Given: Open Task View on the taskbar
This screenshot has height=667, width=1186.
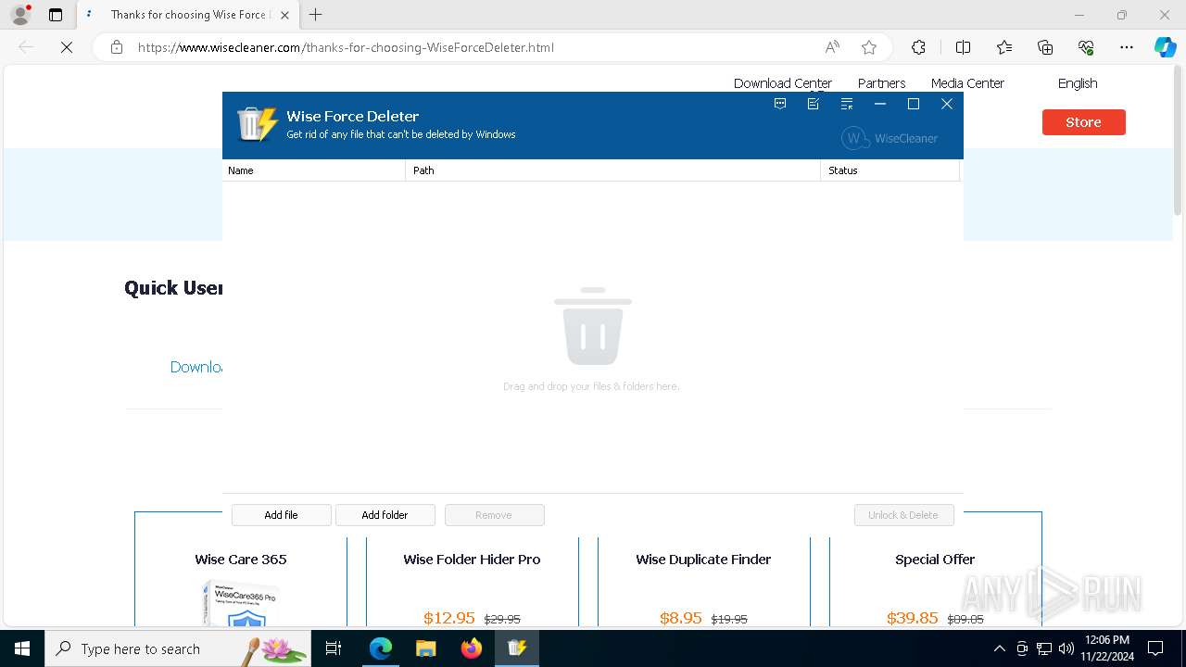Looking at the screenshot, I should pyautogui.click(x=334, y=648).
